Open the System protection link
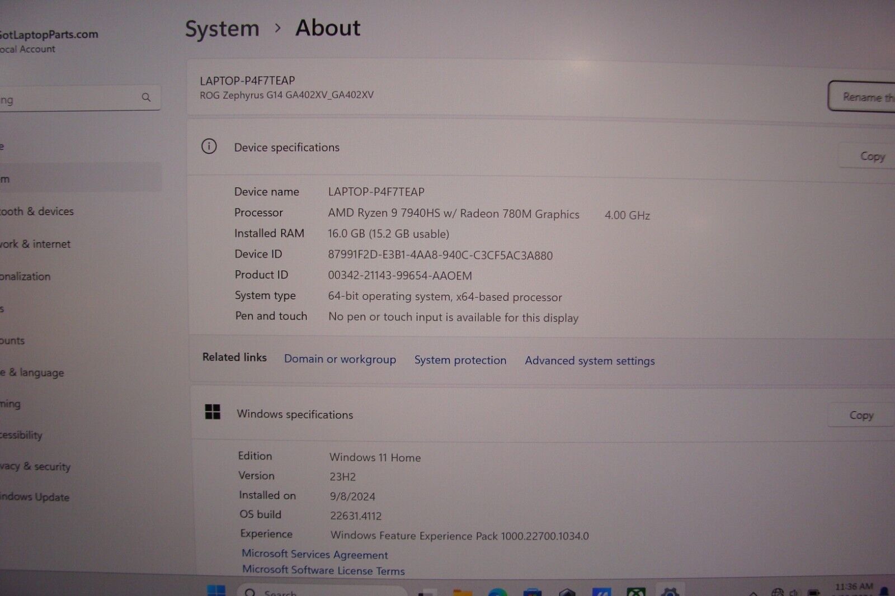This screenshot has height=596, width=895. point(460,360)
